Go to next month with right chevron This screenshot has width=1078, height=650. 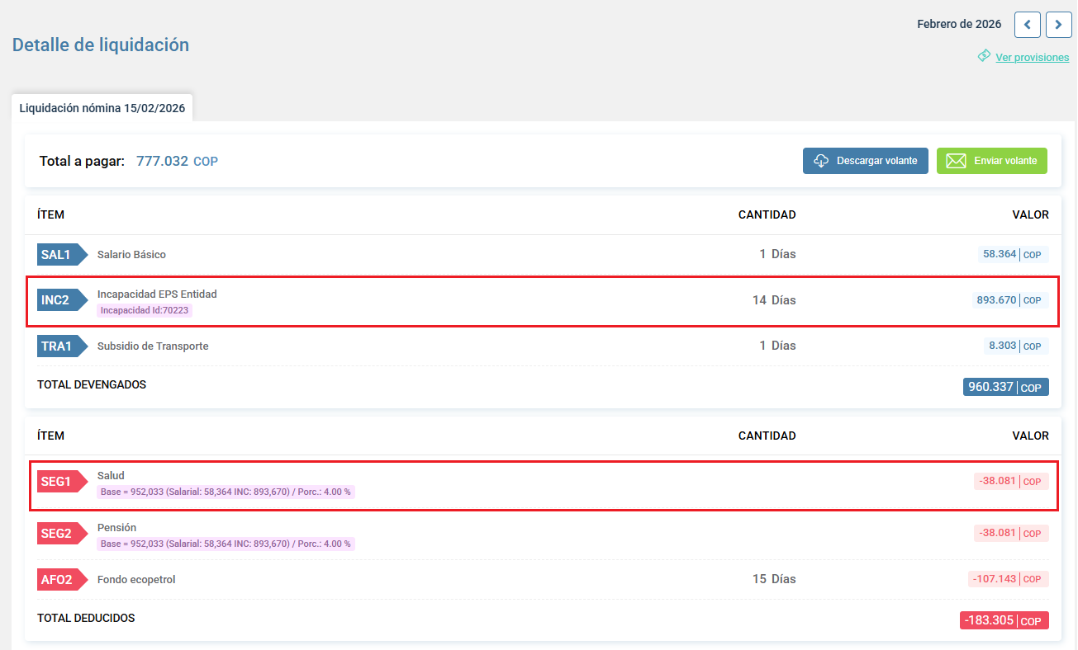pos(1058,25)
